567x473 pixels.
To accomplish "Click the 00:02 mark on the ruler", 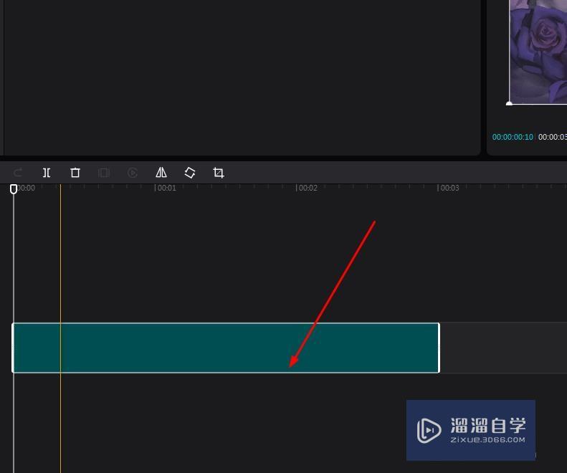I will click(307, 188).
